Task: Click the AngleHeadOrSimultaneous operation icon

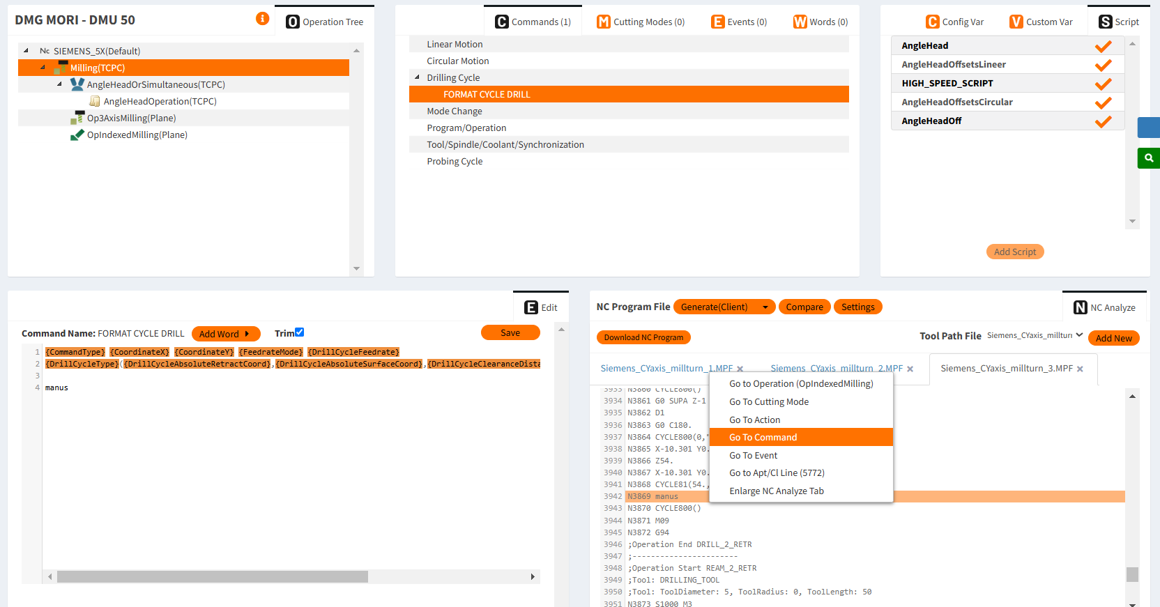Action: coord(77,84)
